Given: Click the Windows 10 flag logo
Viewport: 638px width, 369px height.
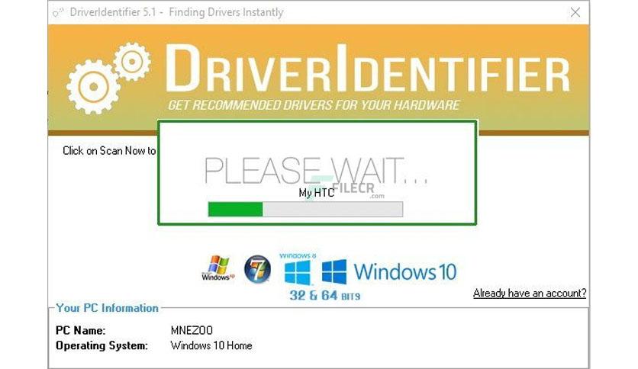Looking at the screenshot, I should [x=334, y=271].
